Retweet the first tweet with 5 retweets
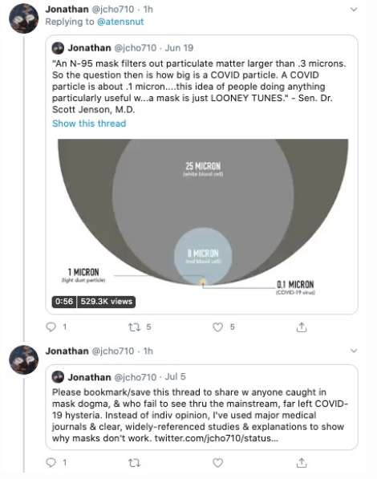Viewport: 377px width, 479px height. 134,327
